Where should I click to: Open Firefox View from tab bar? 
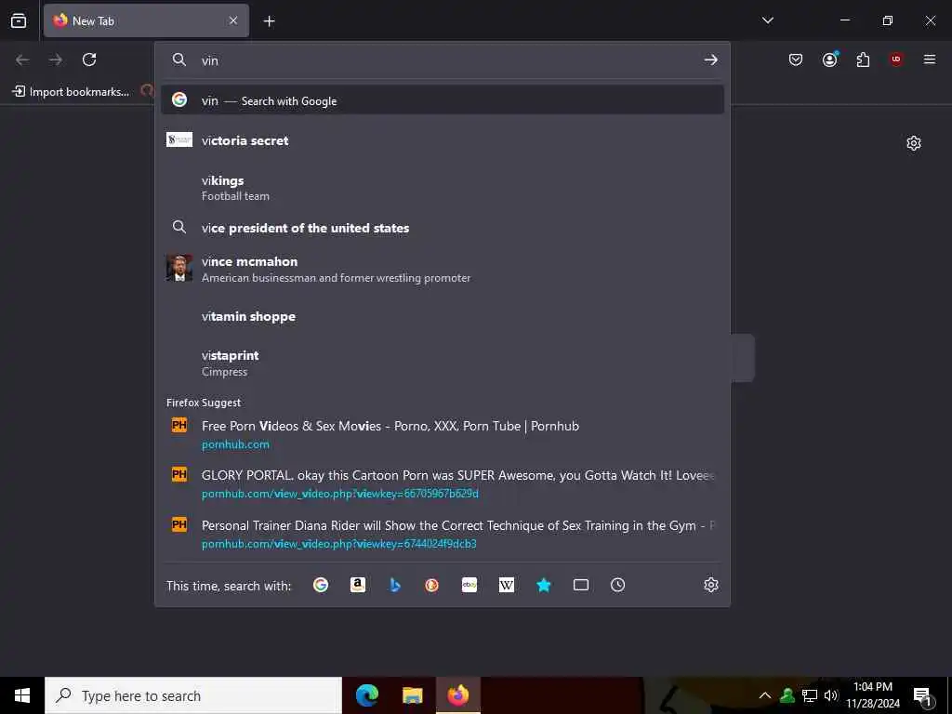coord(19,20)
